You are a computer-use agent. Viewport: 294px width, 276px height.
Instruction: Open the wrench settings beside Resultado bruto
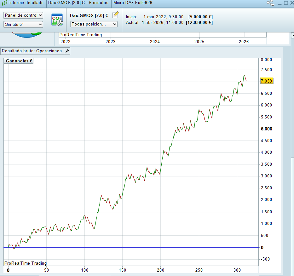(x=67, y=51)
